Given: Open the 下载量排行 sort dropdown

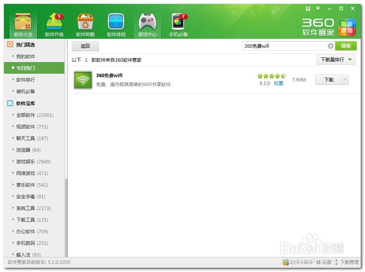Looking at the screenshot, I should (336, 60).
